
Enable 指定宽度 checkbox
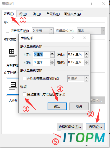point(8,31)
